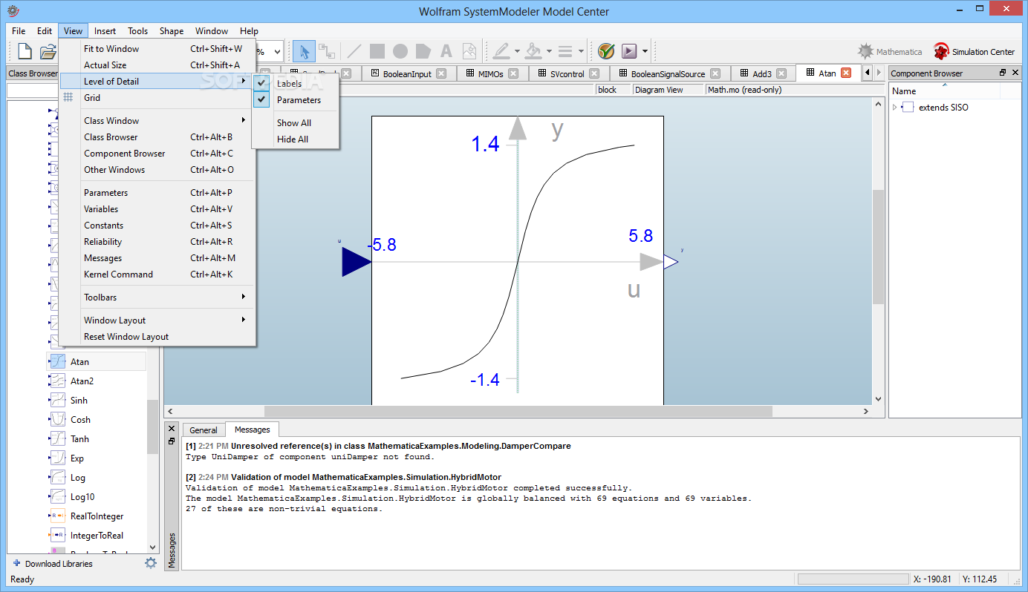This screenshot has height=592, width=1028.
Task: Click the diagram vertical scrollbar thumb
Action: [x=879, y=247]
